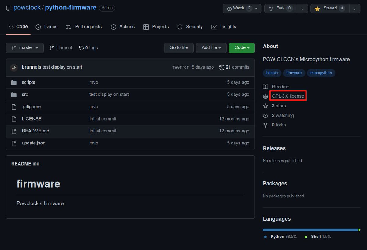Open the Insights tab
Screen dimensions: 367x250
(x=224, y=27)
